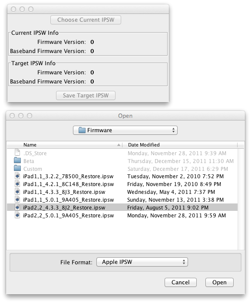
Task: Open the File Format Apple IPSW dropdown
Action: point(142,262)
